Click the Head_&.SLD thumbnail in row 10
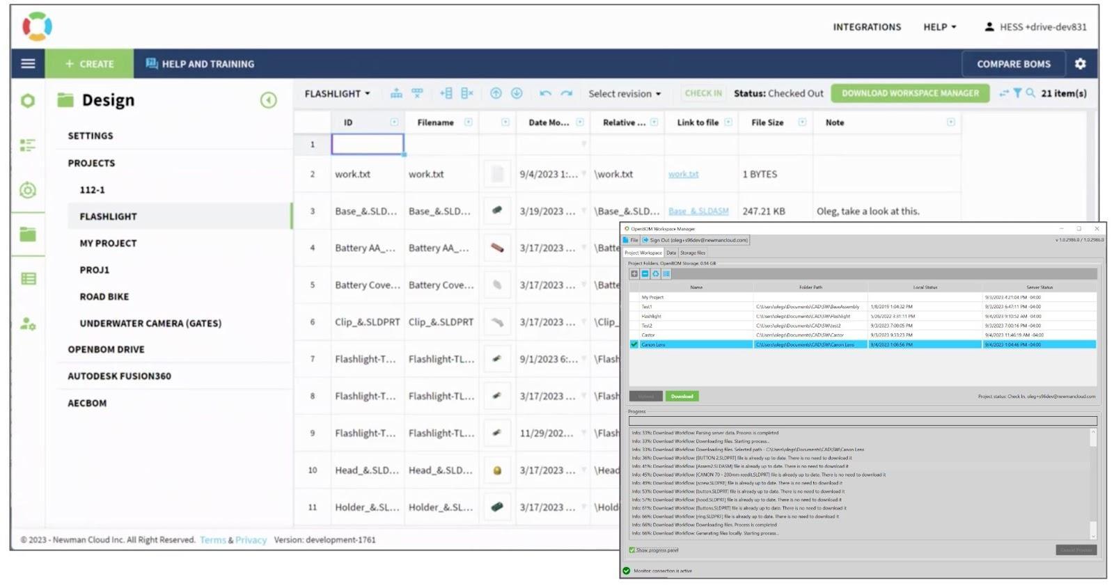Image resolution: width=1114 pixels, height=588 pixels. click(497, 470)
